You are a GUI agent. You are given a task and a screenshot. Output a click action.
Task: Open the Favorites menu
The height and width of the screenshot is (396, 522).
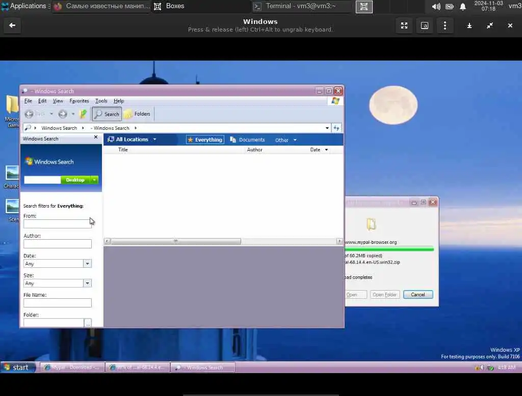coord(79,101)
